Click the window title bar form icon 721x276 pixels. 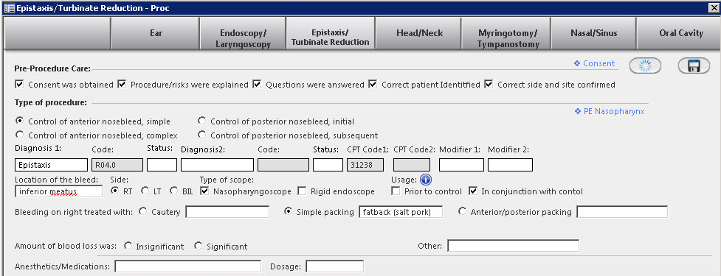tap(9, 8)
